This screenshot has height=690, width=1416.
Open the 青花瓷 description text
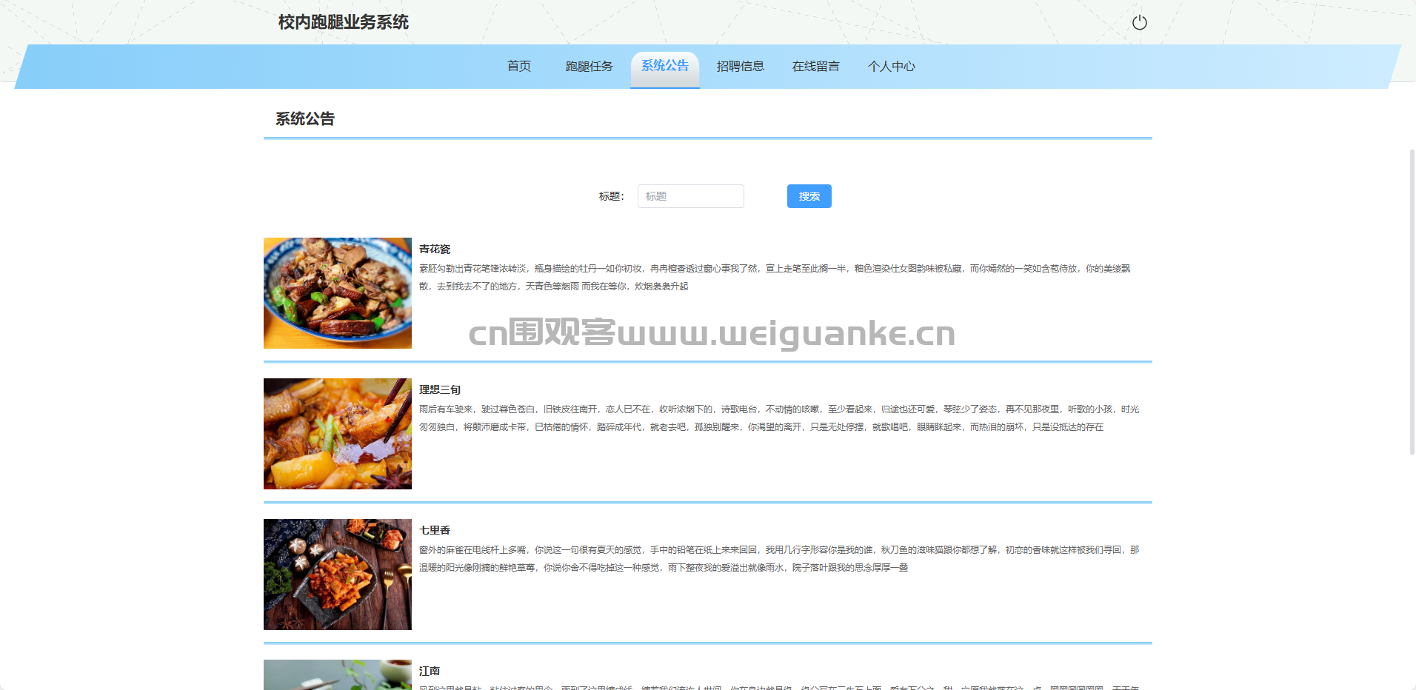click(x=774, y=278)
